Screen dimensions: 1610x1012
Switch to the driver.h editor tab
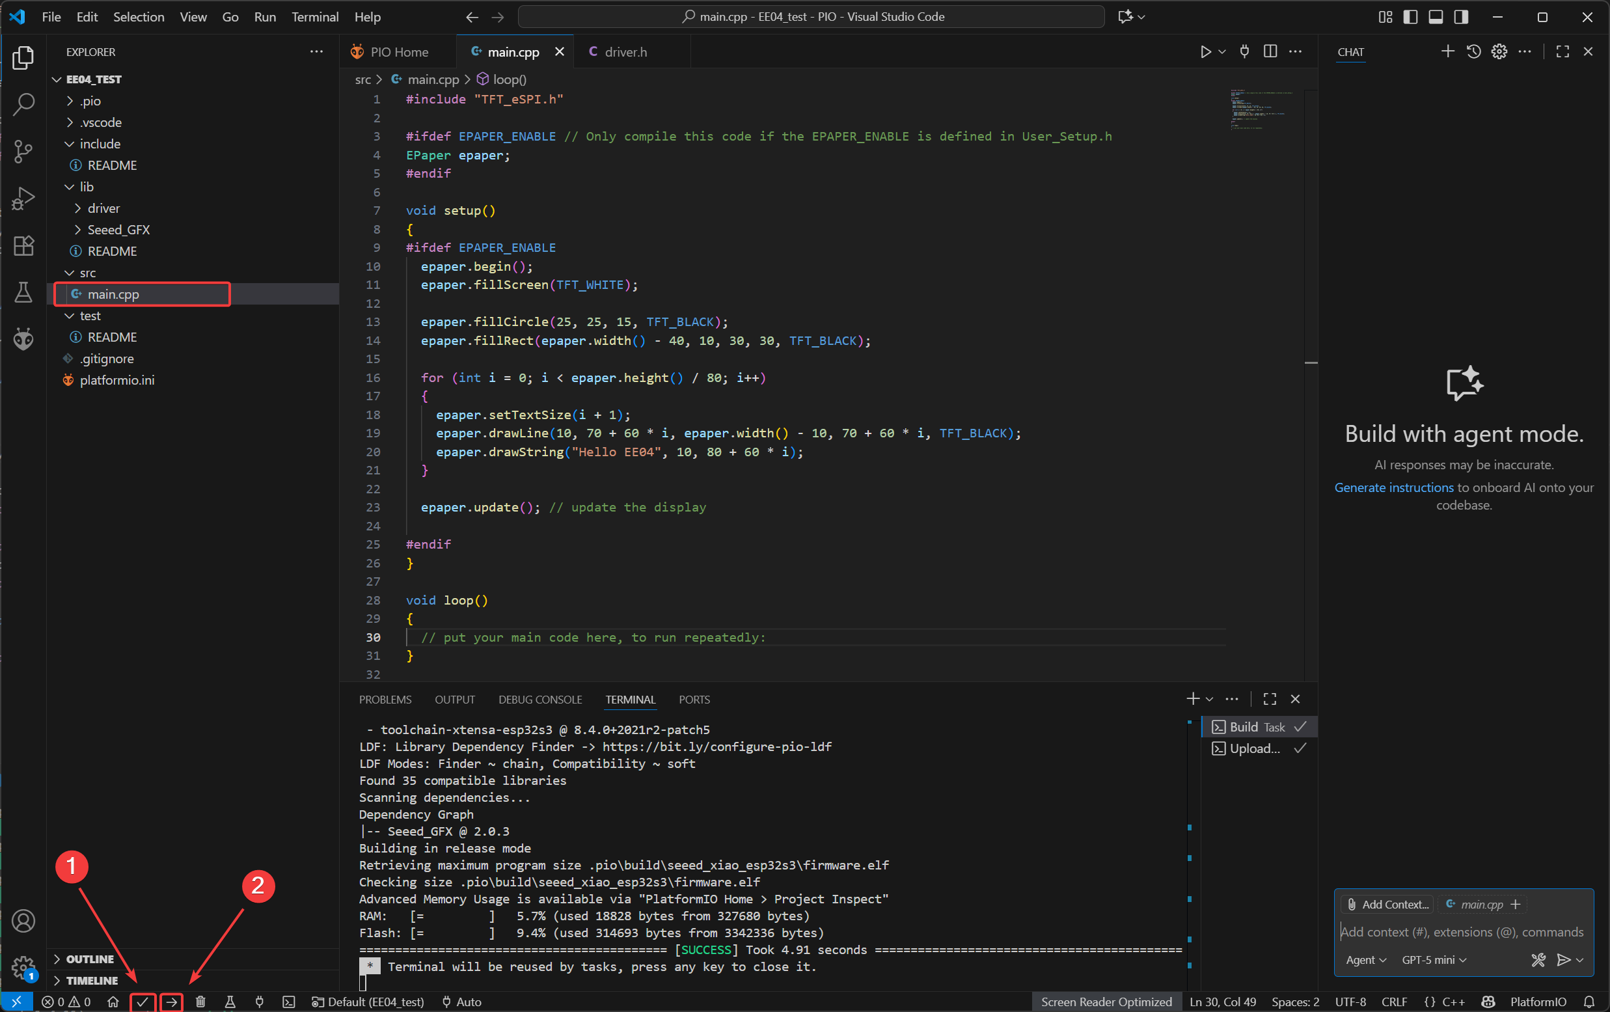625,51
